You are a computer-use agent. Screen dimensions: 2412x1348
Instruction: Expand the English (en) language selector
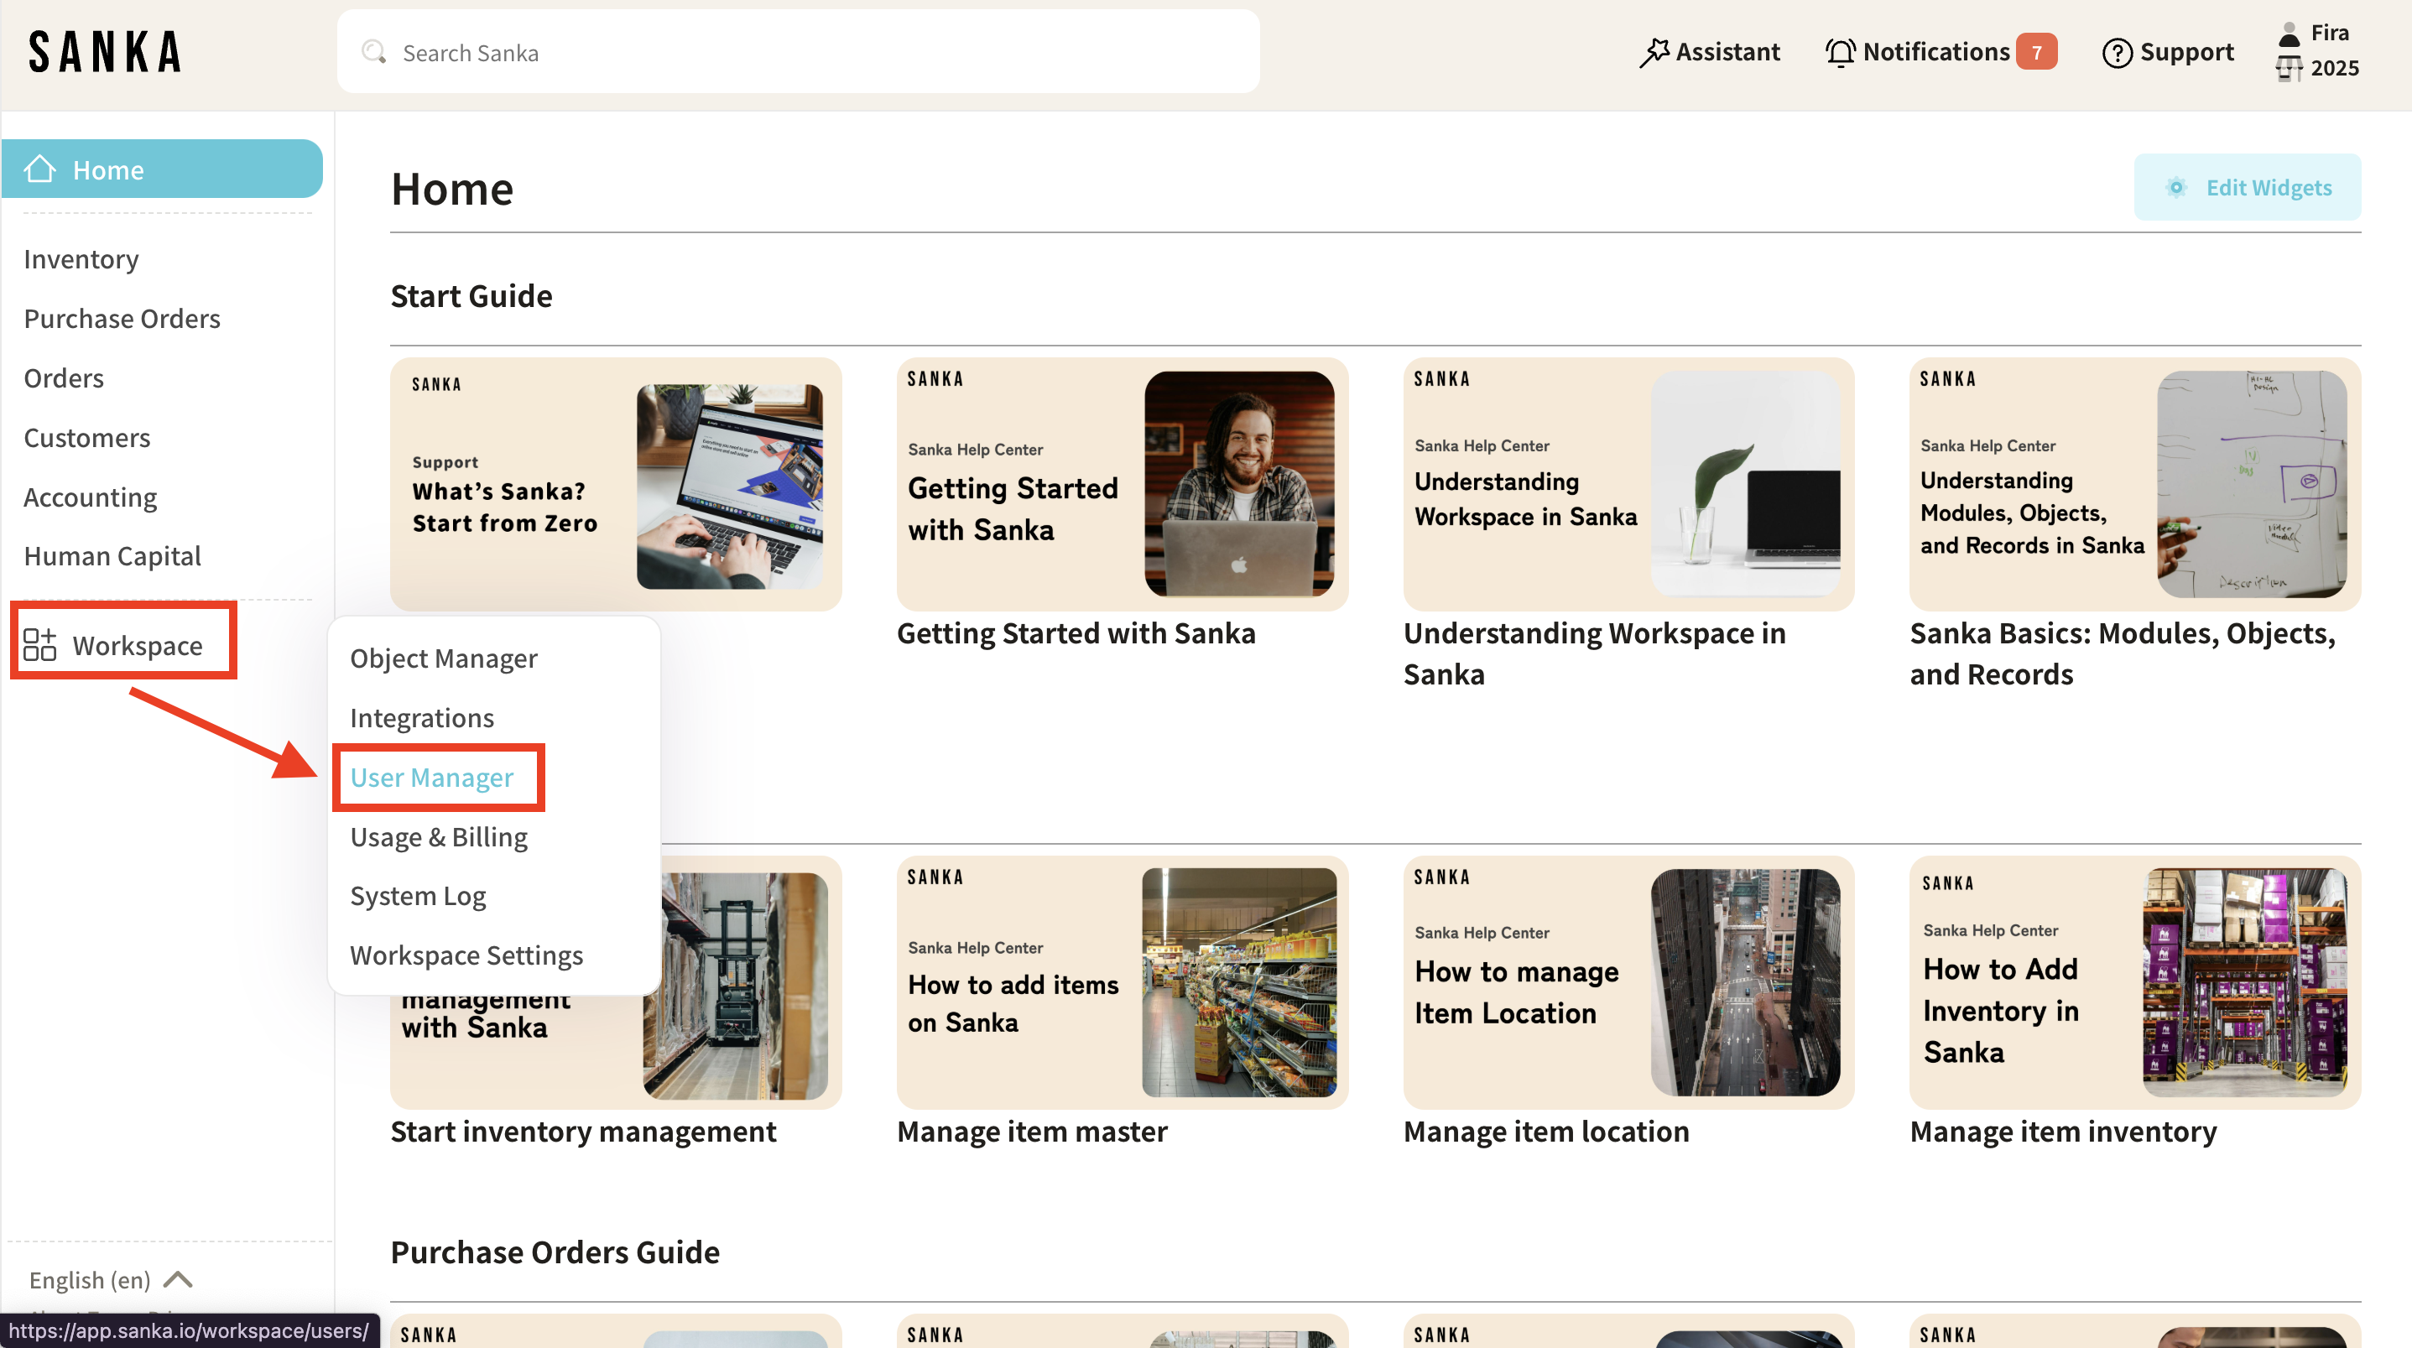click(90, 1278)
